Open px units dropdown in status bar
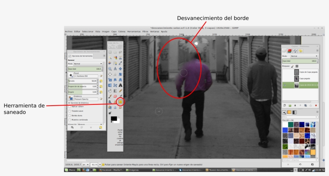Screen dimensions: 329x176 click(x=85, y=164)
